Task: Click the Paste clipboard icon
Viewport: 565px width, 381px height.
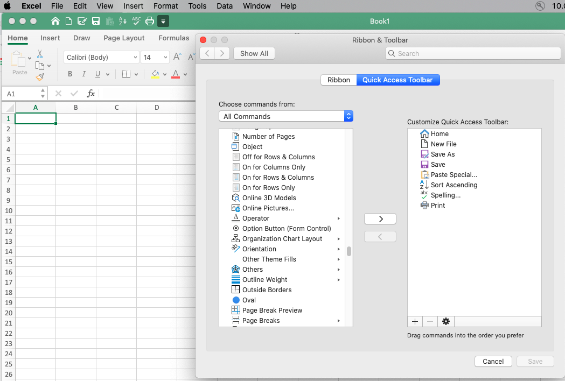Action: (18, 59)
